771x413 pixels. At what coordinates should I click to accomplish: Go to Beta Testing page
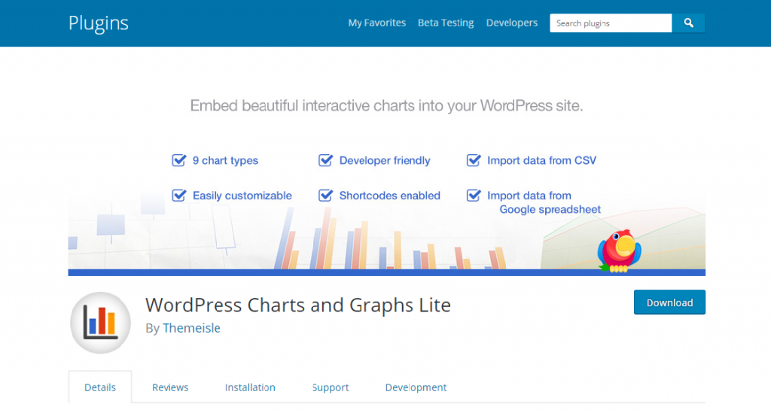tap(446, 23)
